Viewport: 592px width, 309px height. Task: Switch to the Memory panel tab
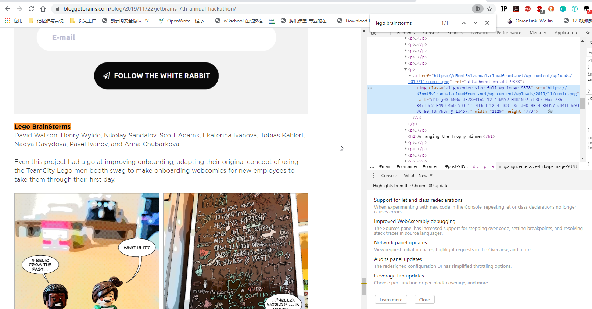click(x=538, y=33)
